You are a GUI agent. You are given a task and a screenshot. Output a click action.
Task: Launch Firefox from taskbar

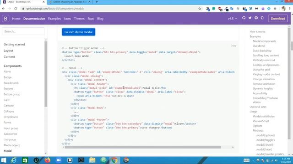pyautogui.click(x=48, y=160)
